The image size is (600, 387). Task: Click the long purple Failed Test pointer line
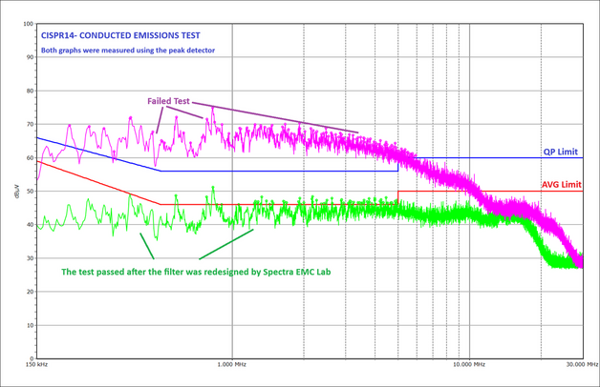point(277,118)
